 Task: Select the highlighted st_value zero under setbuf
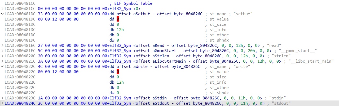point(118,19)
